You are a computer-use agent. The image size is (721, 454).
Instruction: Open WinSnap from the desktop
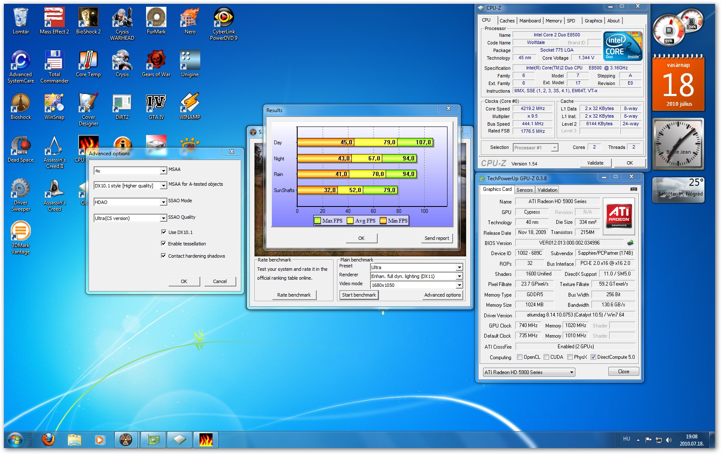pos(54,107)
